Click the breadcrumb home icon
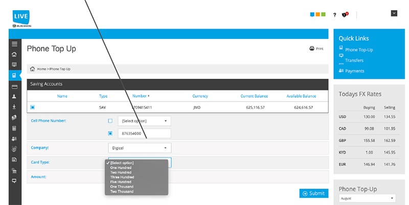Viewport: 409px width, 205px height. point(32,69)
